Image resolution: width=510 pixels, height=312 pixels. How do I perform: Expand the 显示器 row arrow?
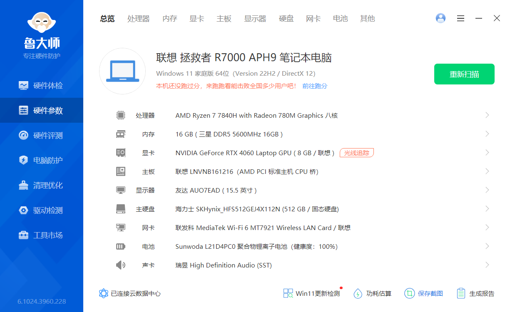pyautogui.click(x=487, y=190)
